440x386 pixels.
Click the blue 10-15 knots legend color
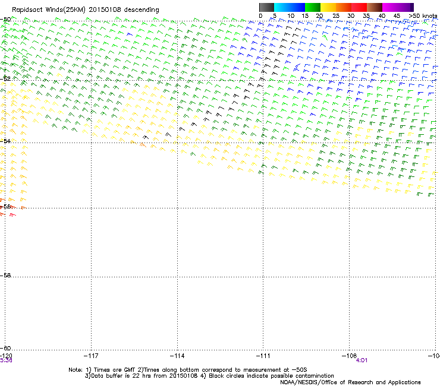click(297, 7)
